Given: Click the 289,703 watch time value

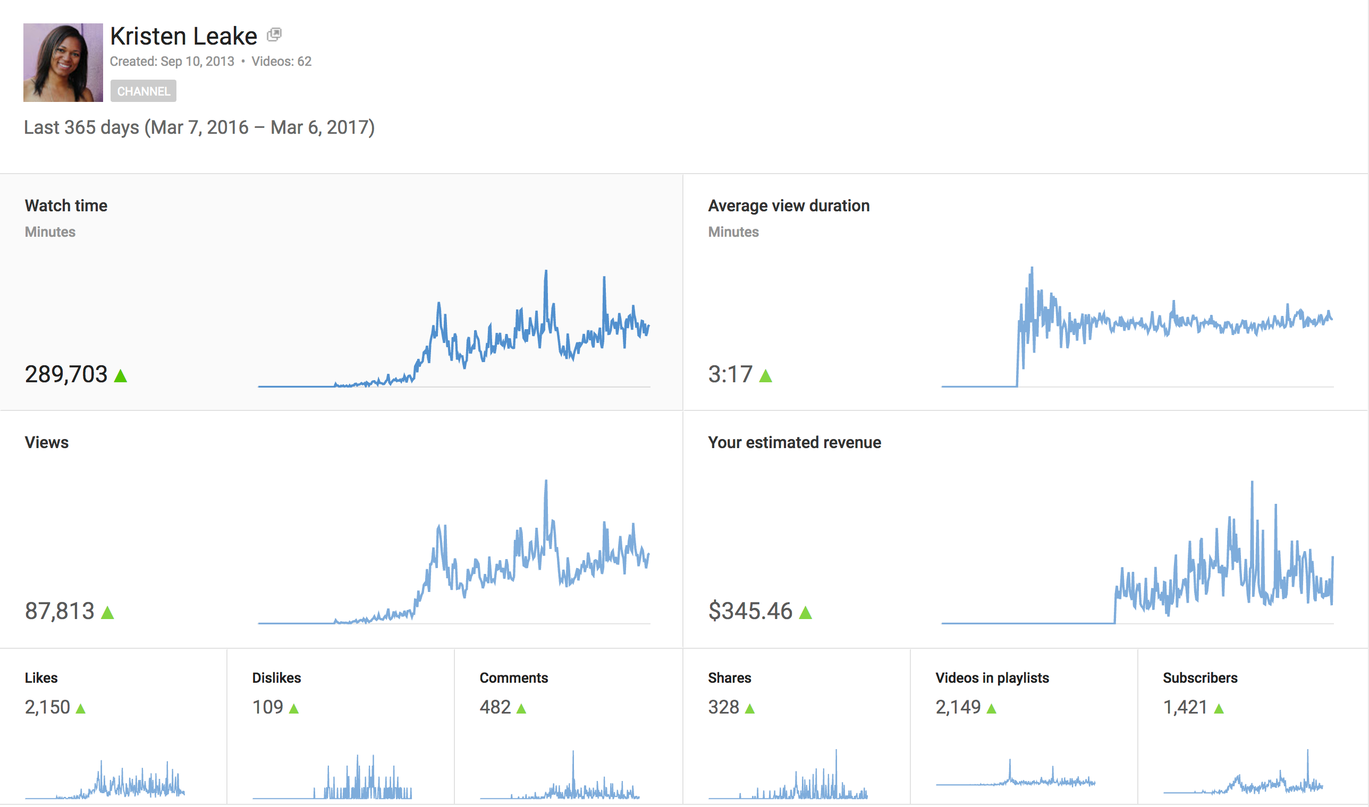Looking at the screenshot, I should point(66,374).
